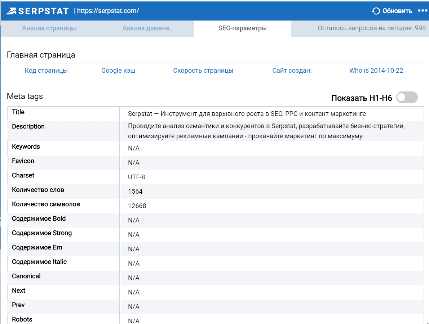
Task: Select the Количество символов row label
Action: (x=46, y=204)
